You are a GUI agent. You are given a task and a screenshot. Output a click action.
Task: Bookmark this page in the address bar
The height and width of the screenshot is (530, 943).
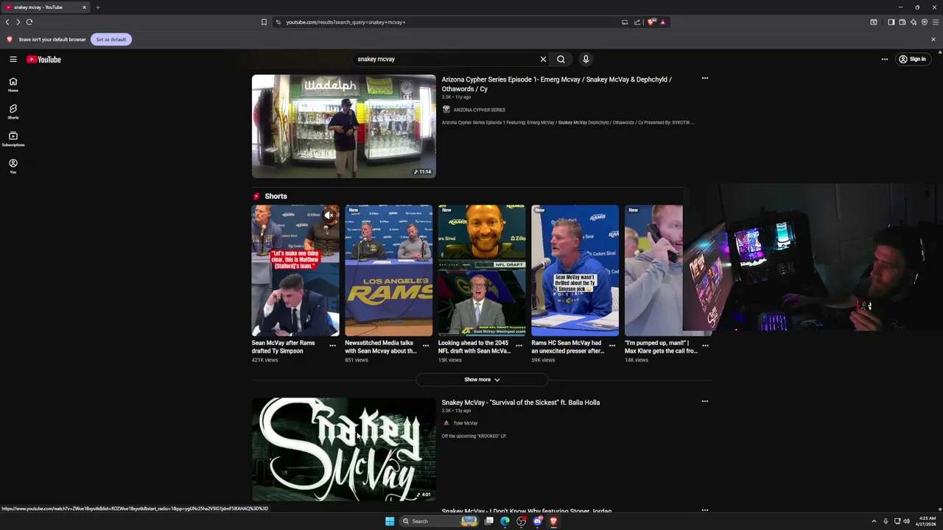click(264, 22)
